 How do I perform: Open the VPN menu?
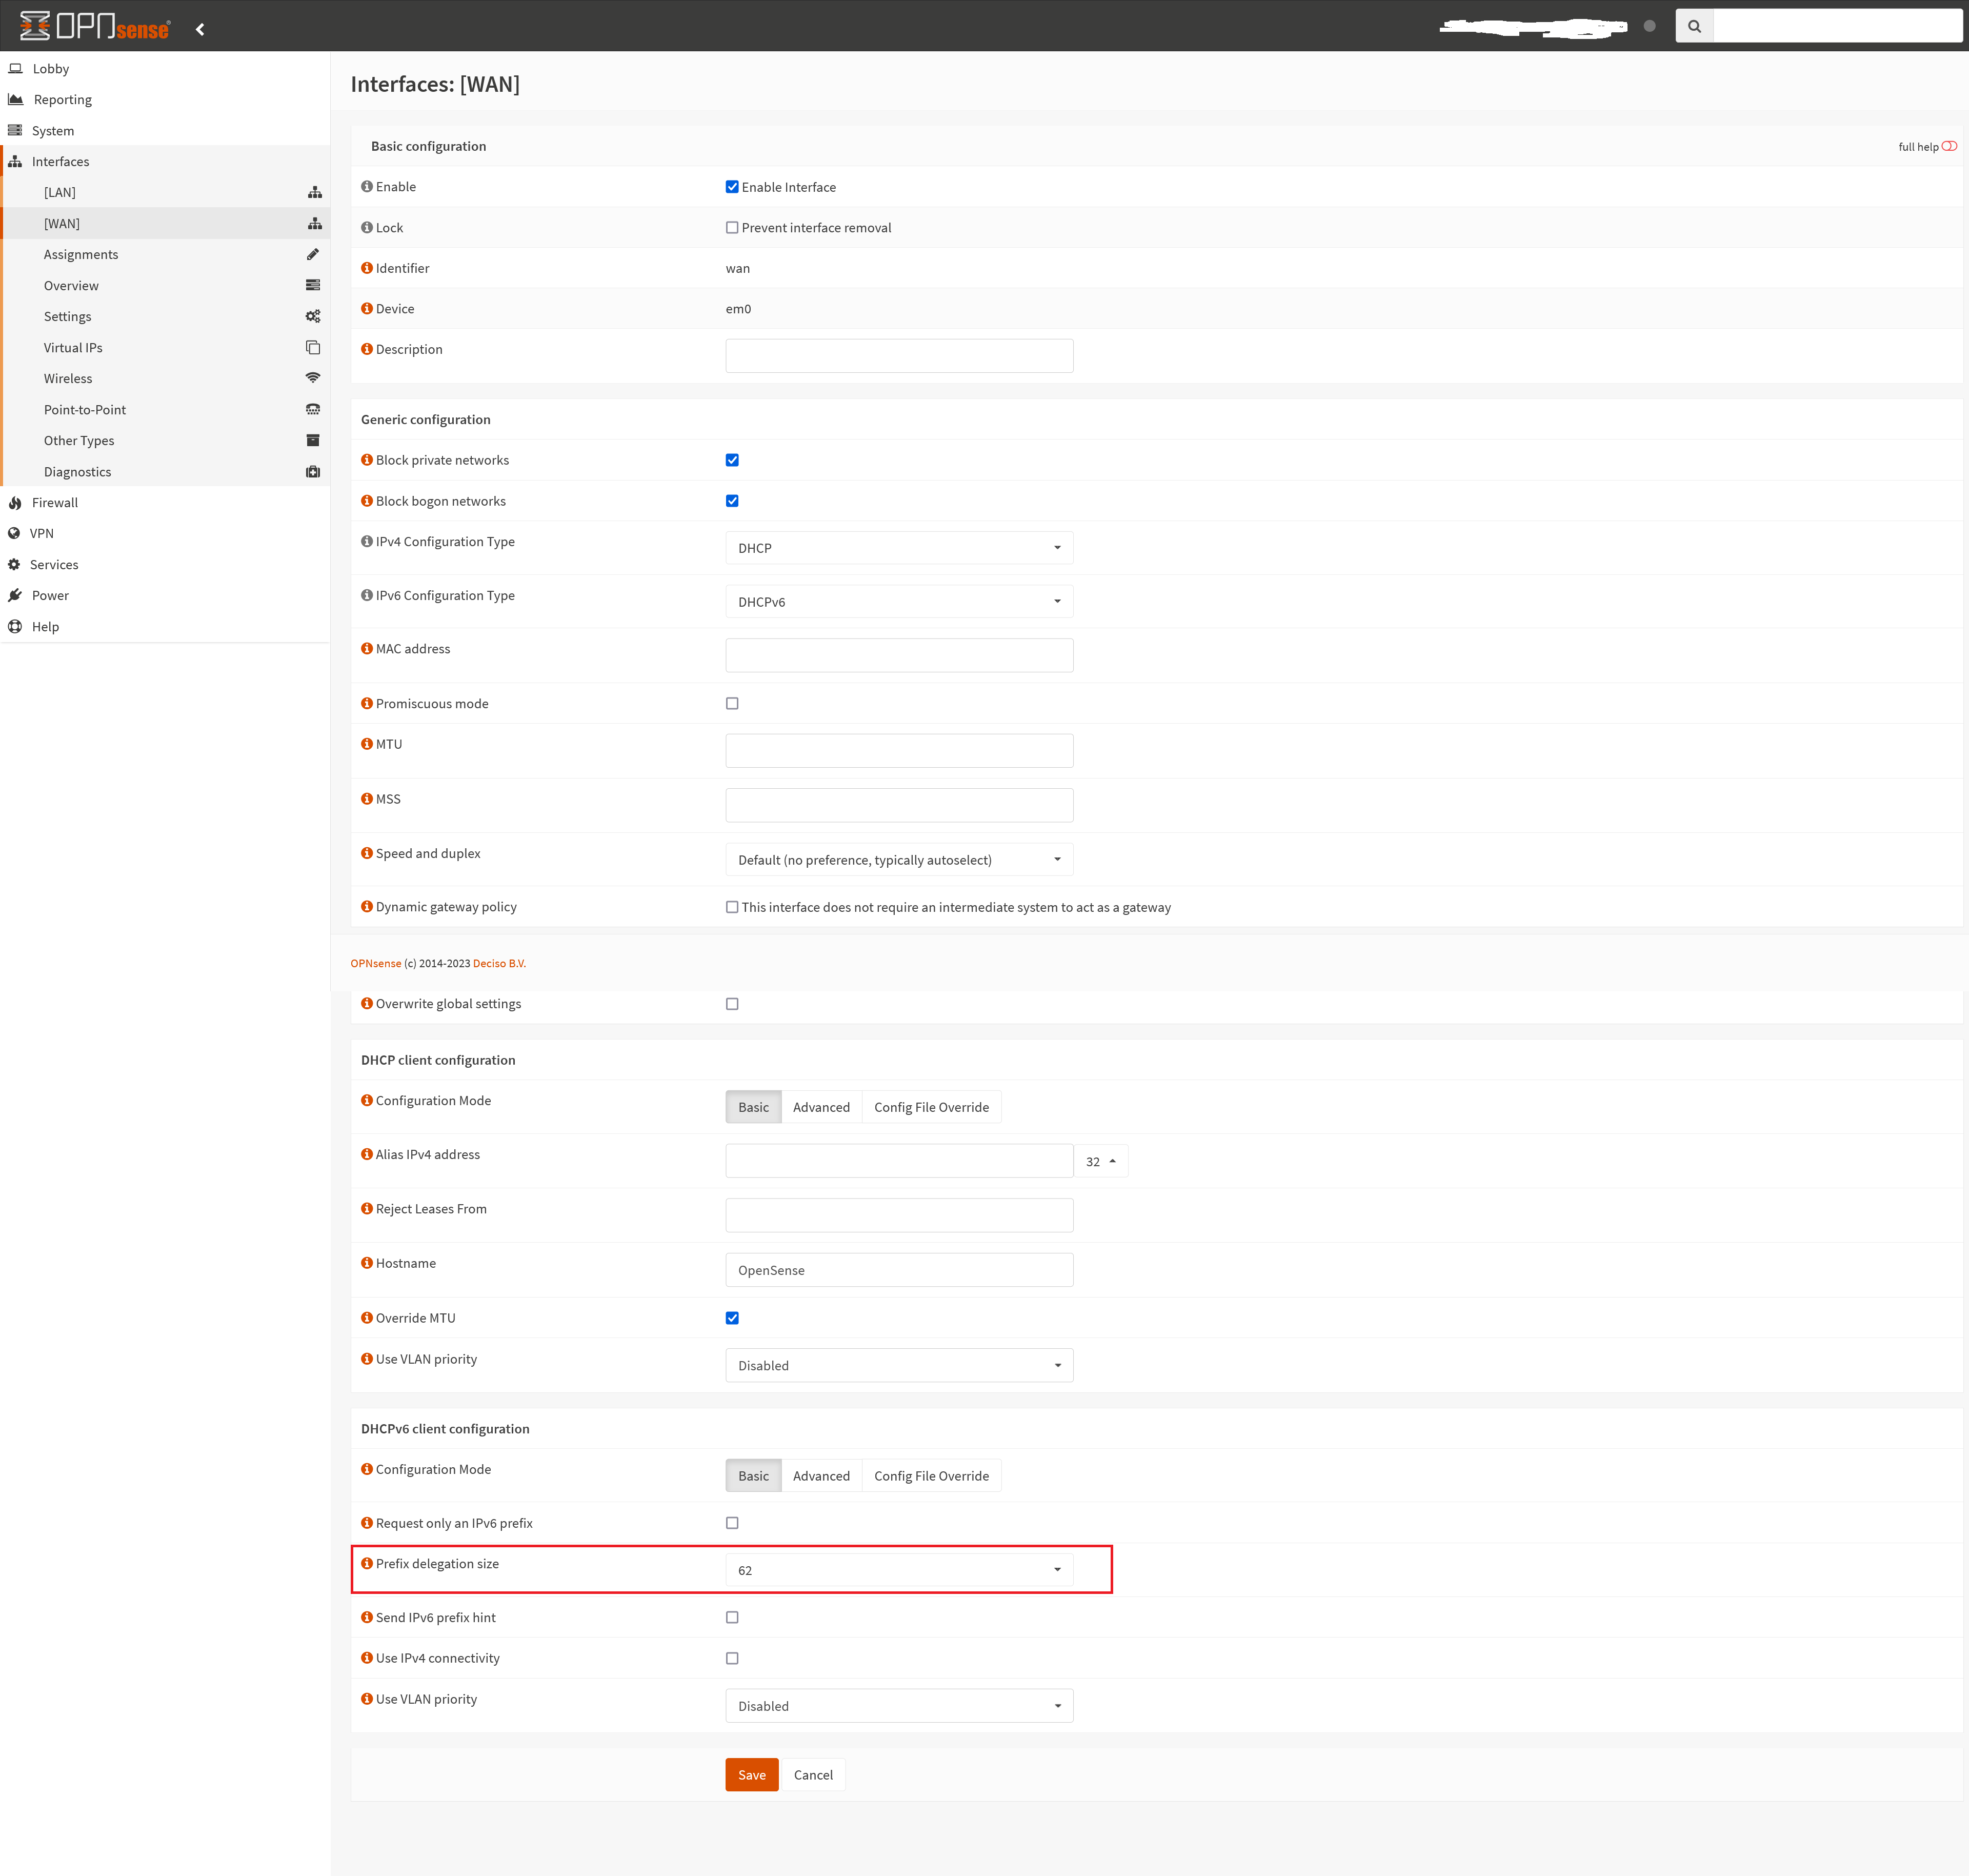(42, 533)
